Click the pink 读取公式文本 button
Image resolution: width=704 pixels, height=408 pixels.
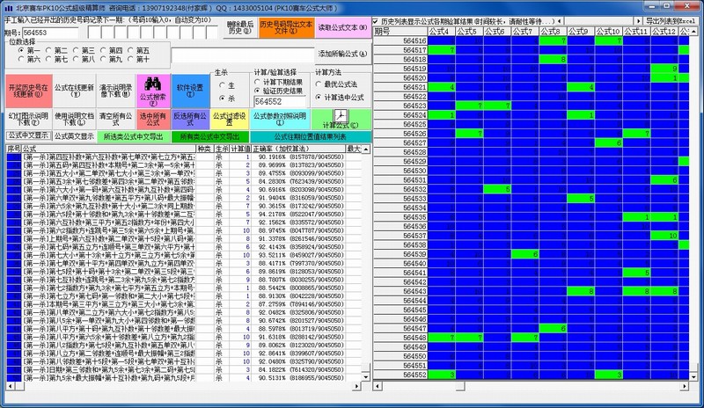point(342,26)
